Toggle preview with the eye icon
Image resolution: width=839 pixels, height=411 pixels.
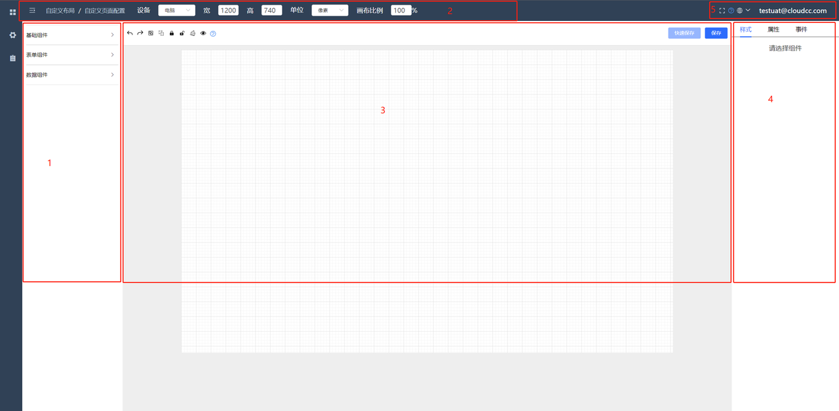203,33
